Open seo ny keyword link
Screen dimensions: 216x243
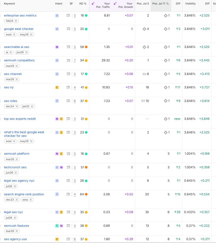click(x=9, y=87)
